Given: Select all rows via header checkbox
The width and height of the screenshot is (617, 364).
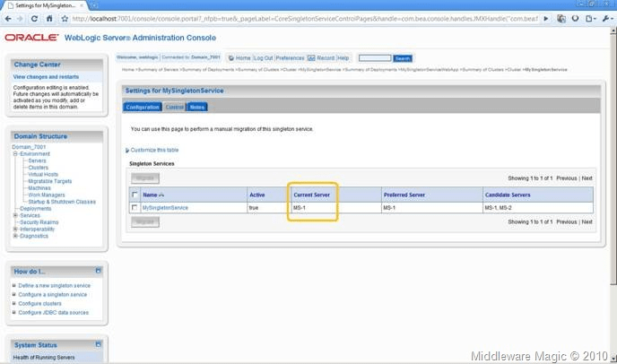Looking at the screenshot, I should 135,195.
